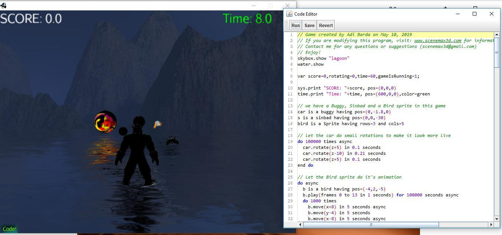Click the 'Let the Bird sprite' comment
The height and width of the screenshot is (235, 502).
(349, 177)
